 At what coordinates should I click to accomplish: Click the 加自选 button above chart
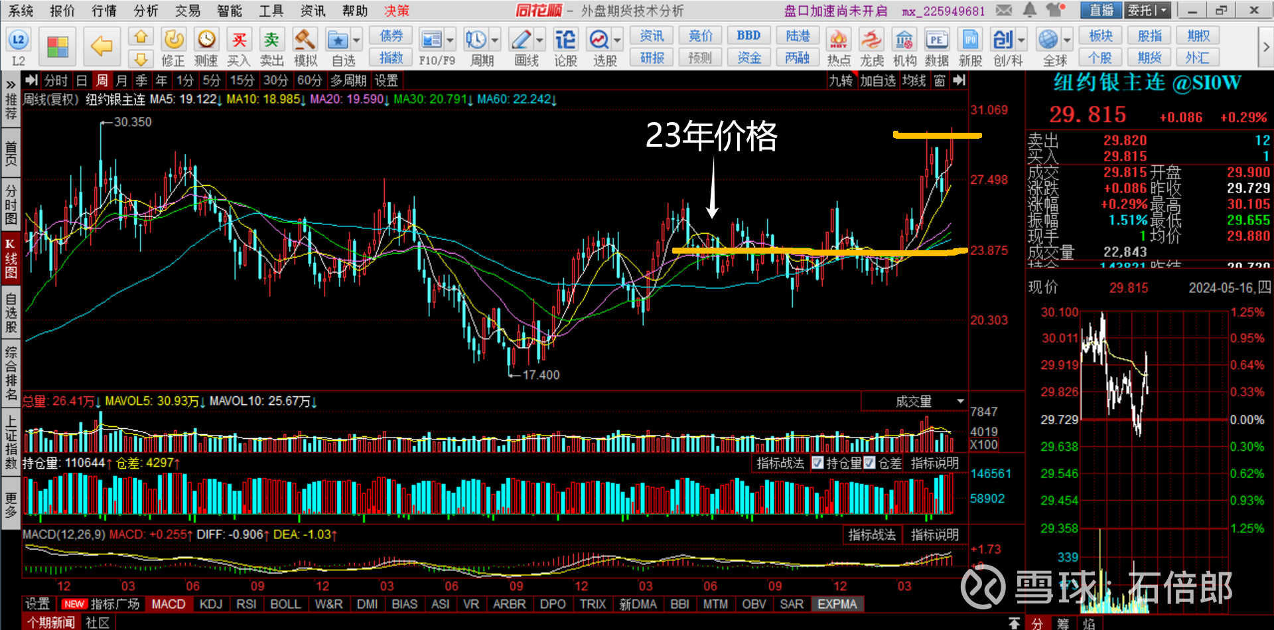point(878,81)
